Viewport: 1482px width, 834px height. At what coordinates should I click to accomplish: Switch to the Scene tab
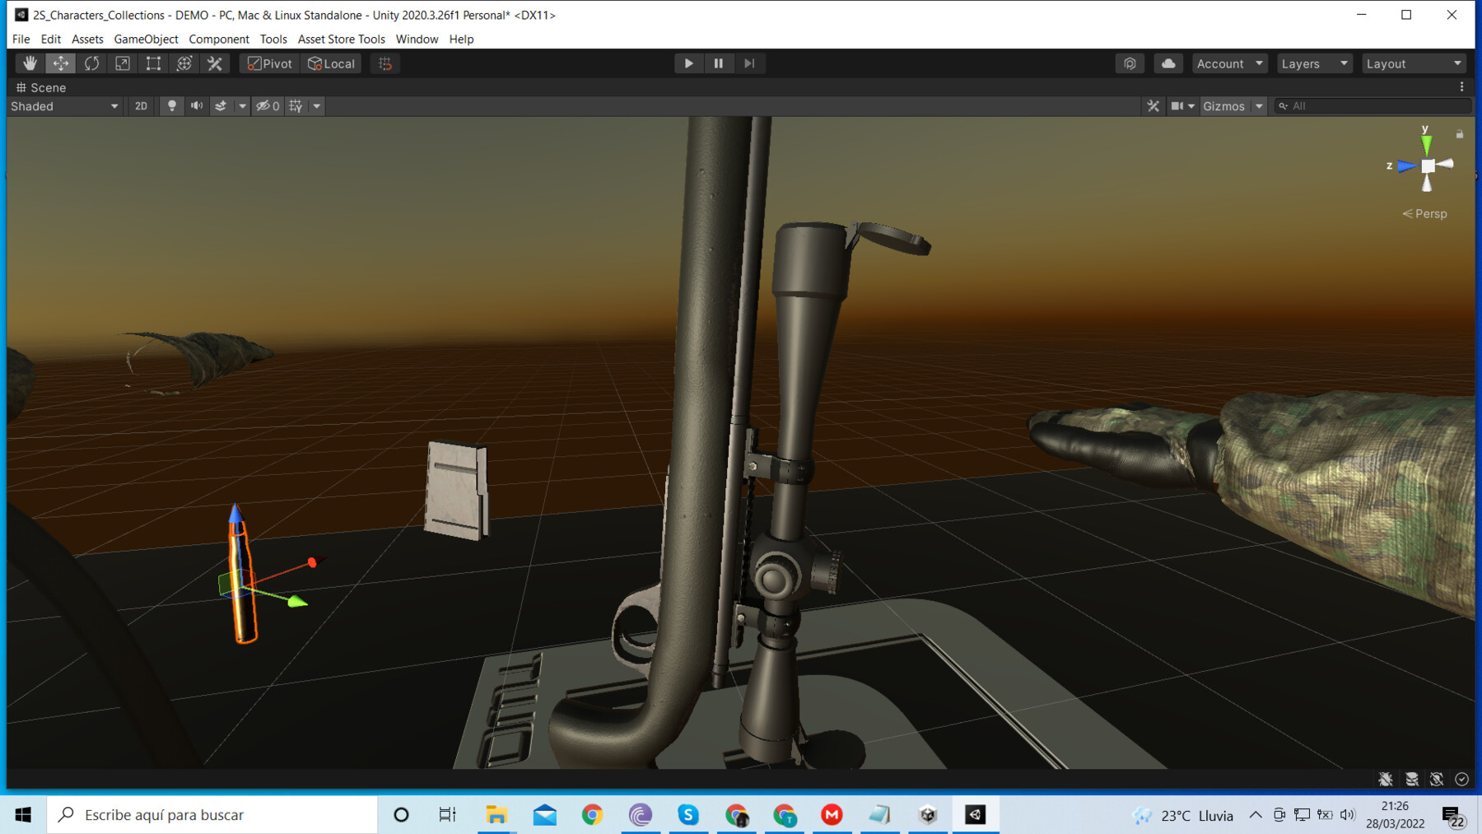click(x=41, y=87)
